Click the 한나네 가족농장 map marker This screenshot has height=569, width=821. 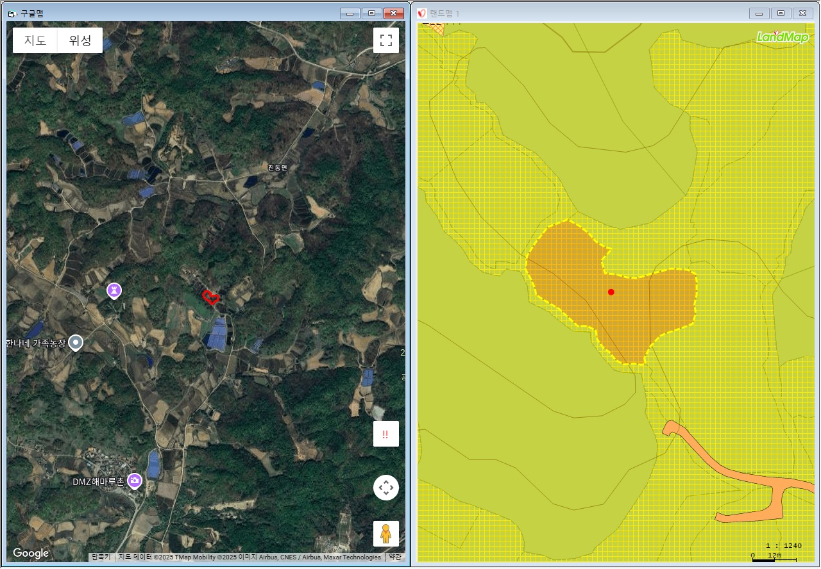tap(76, 343)
